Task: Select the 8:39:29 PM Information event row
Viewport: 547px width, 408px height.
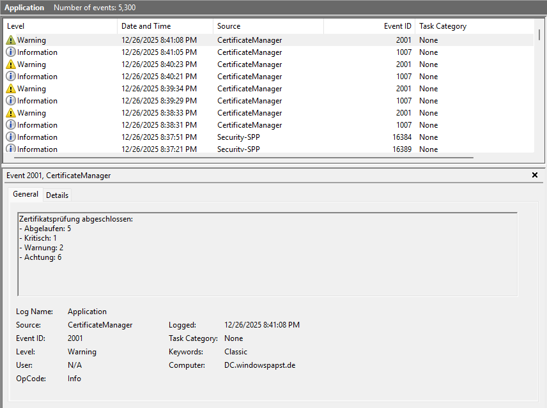Action: pyautogui.click(x=192, y=100)
